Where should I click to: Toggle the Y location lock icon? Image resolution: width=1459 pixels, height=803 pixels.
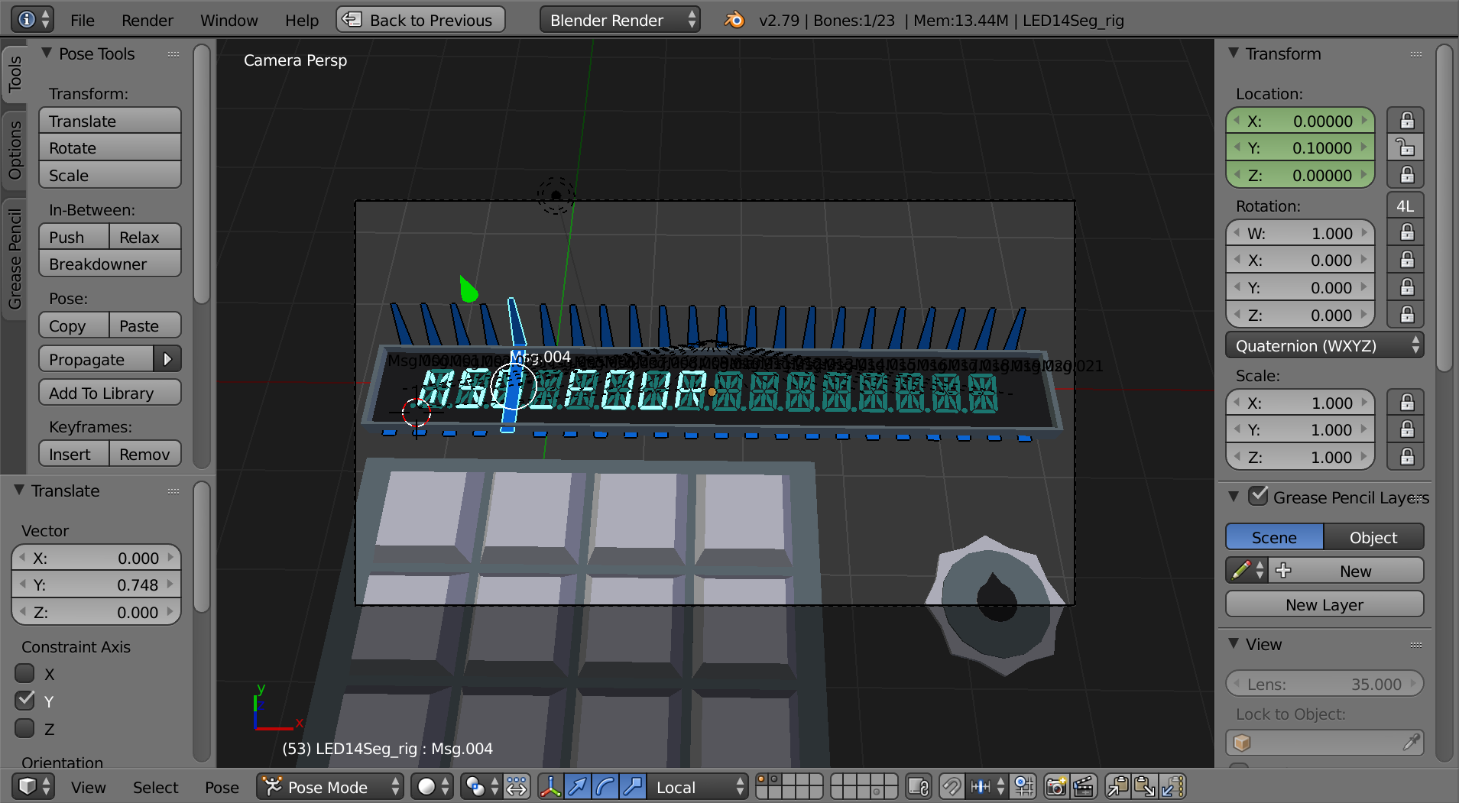coord(1406,147)
